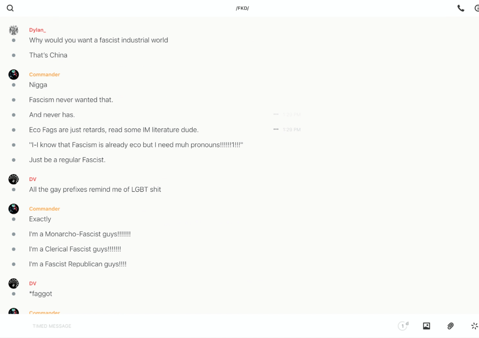Start a voice call with the phone icon
The height and width of the screenshot is (338, 479).
click(461, 8)
